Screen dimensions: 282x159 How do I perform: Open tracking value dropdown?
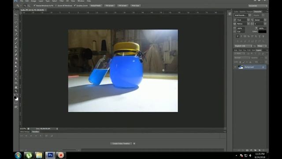tap(265, 24)
